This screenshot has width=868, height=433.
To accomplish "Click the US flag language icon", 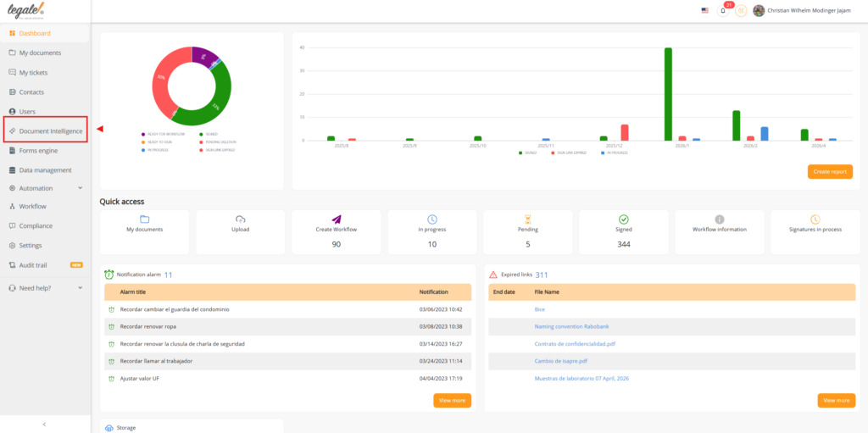I will coord(704,10).
